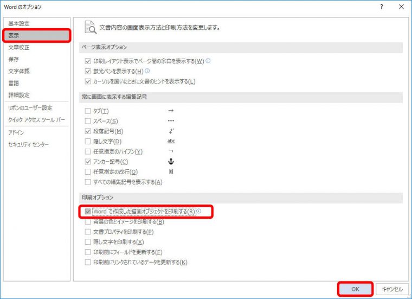Confirm settings with OK button
The width and height of the screenshot is (412, 299).
(x=355, y=289)
